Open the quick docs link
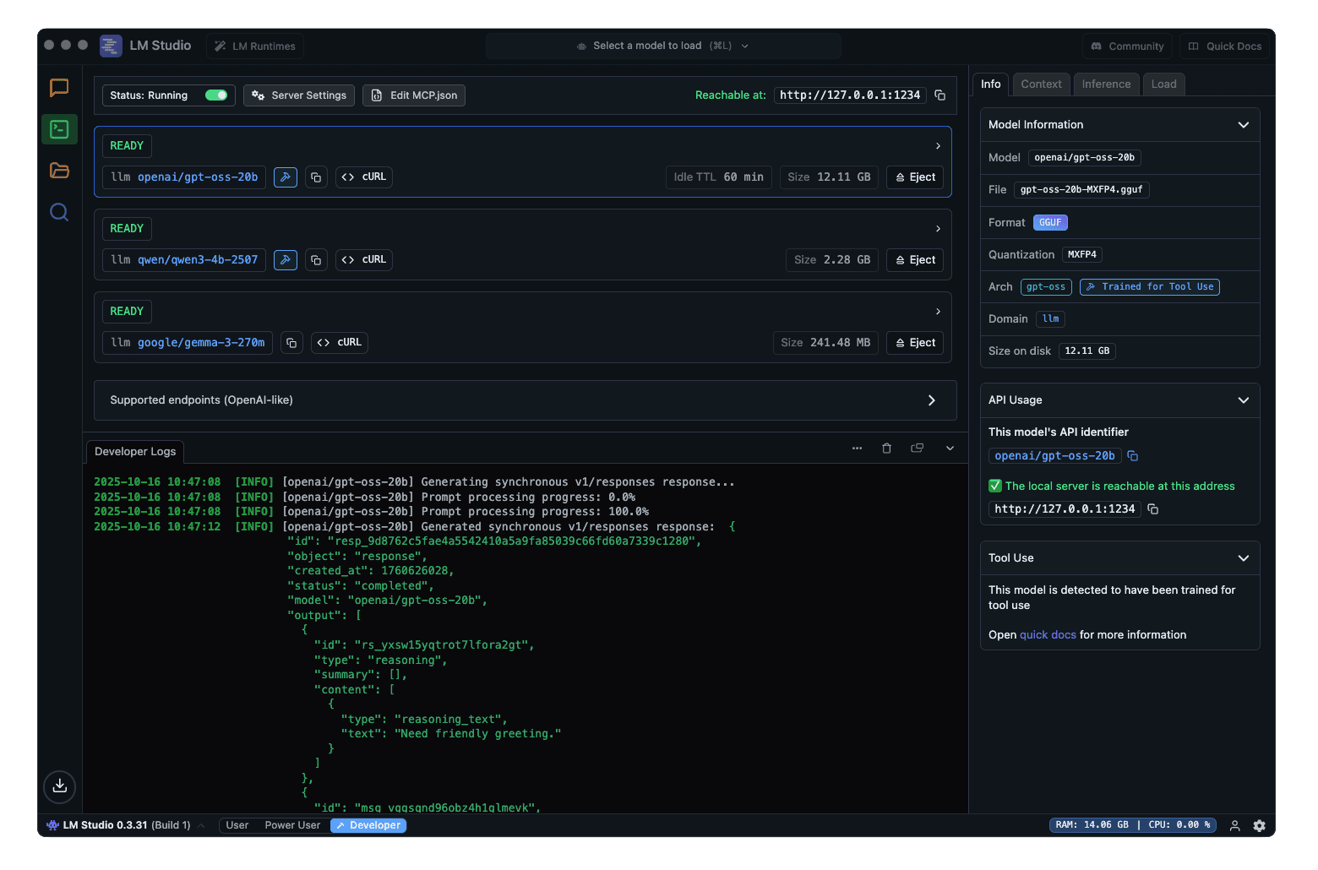The height and width of the screenshot is (870, 1318). point(1048,635)
